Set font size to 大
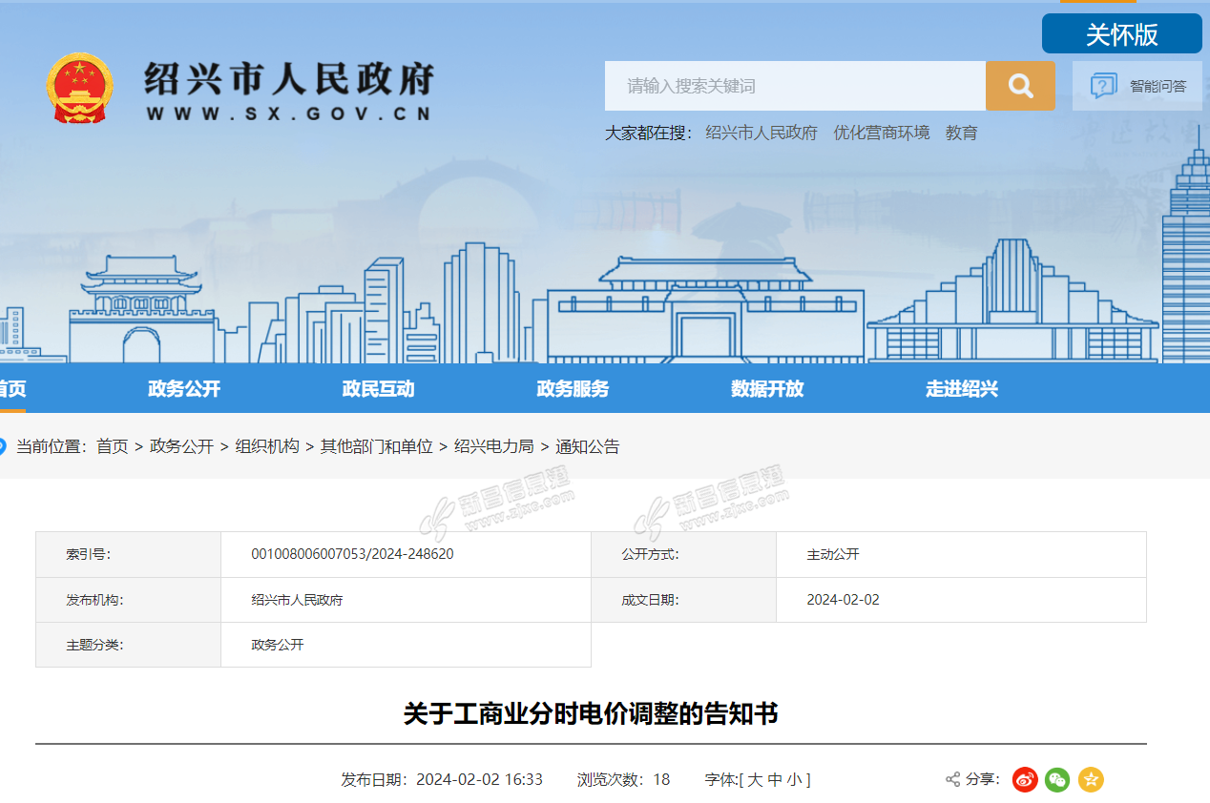The height and width of the screenshot is (803, 1210). (x=755, y=779)
